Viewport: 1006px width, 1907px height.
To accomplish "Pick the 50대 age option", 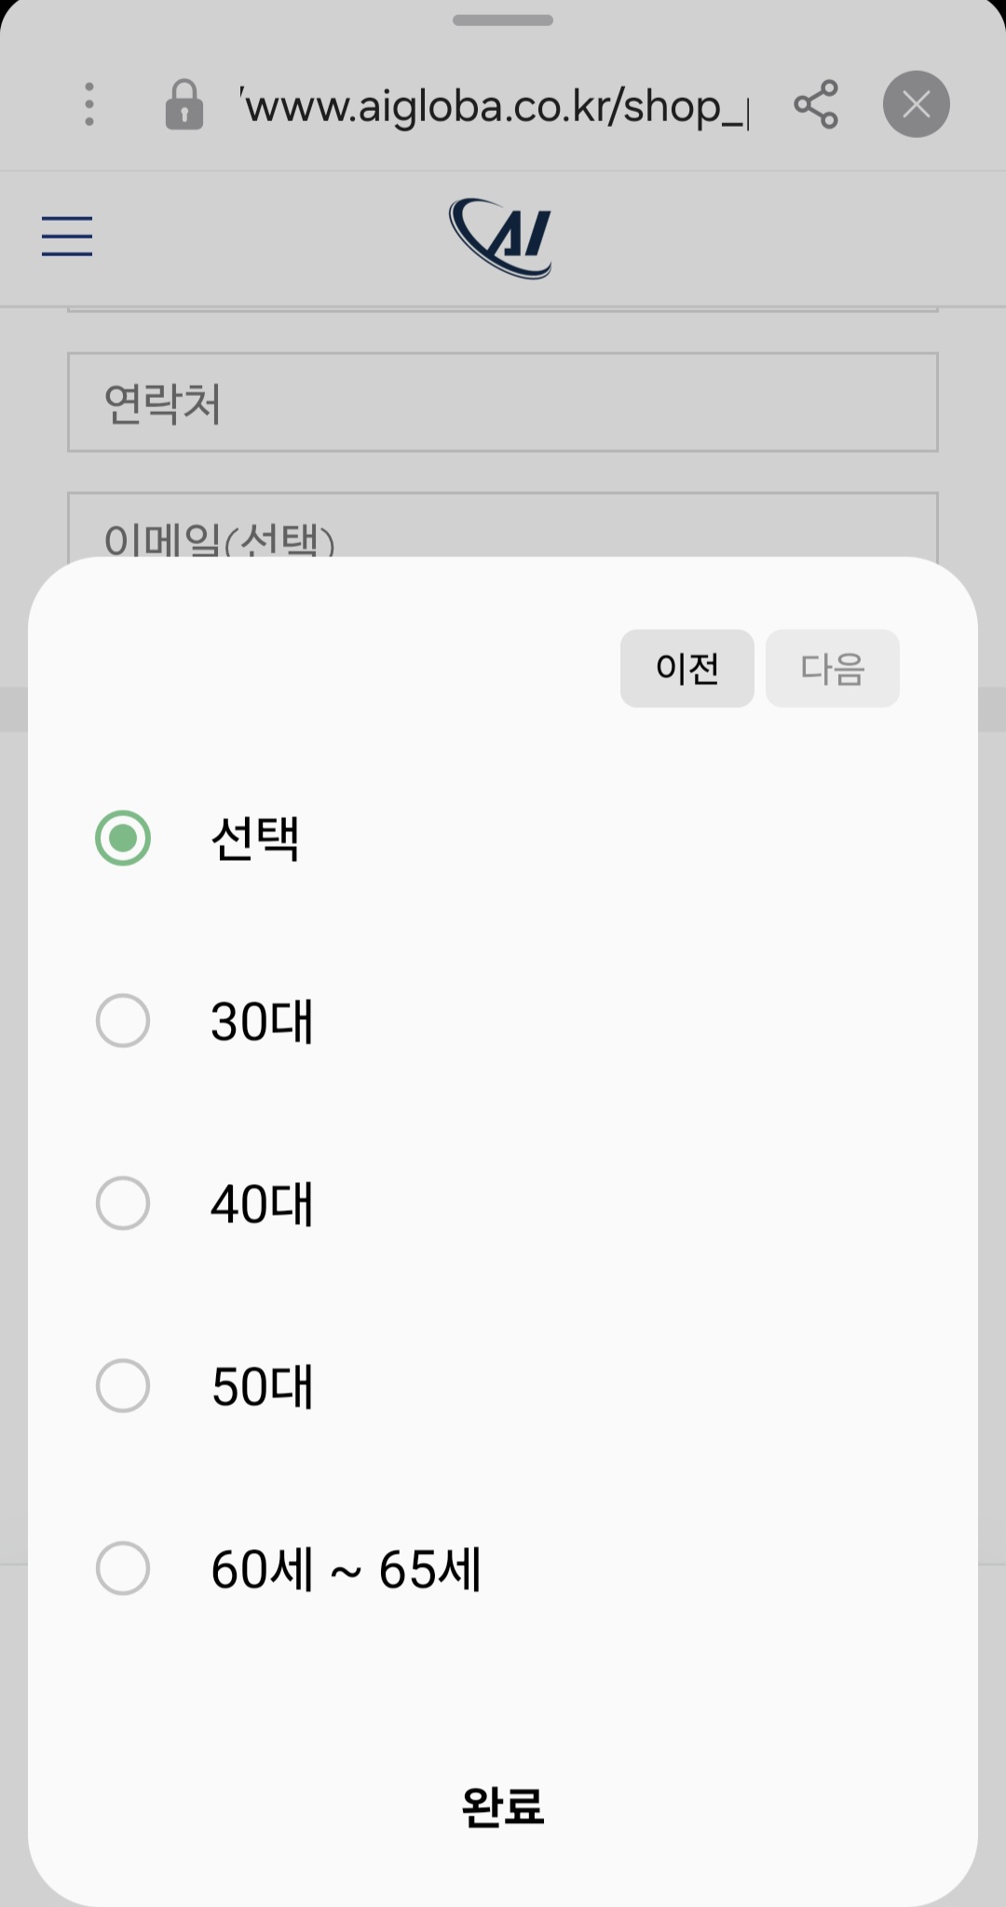I will point(503,1386).
